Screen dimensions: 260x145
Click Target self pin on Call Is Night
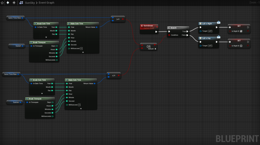(201, 31)
